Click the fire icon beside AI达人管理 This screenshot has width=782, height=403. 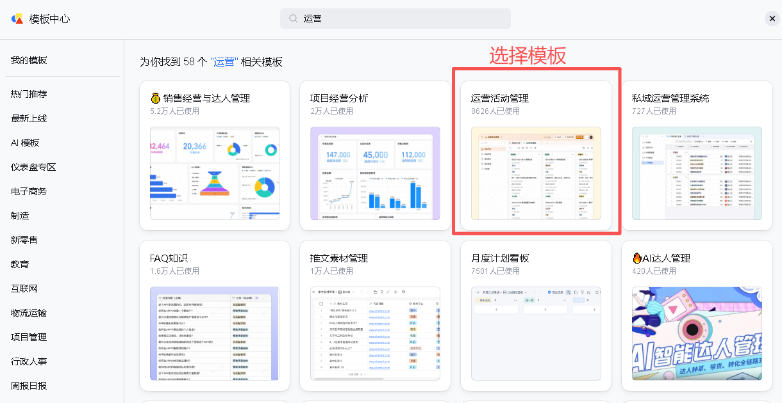[637, 258]
